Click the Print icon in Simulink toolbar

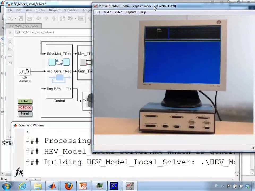tap(29, 18)
